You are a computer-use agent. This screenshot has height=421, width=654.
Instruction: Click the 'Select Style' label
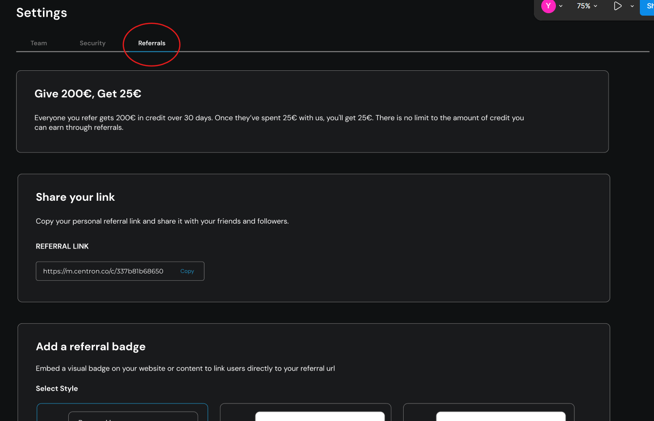(x=57, y=388)
